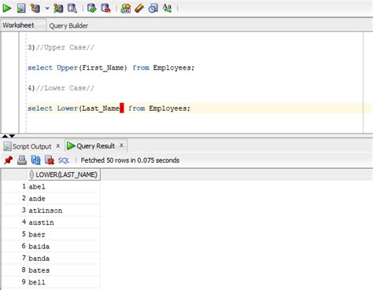Screen dimensions: 373x290
Task: Click the Explain Plan icon
Action: (x=35, y=8)
